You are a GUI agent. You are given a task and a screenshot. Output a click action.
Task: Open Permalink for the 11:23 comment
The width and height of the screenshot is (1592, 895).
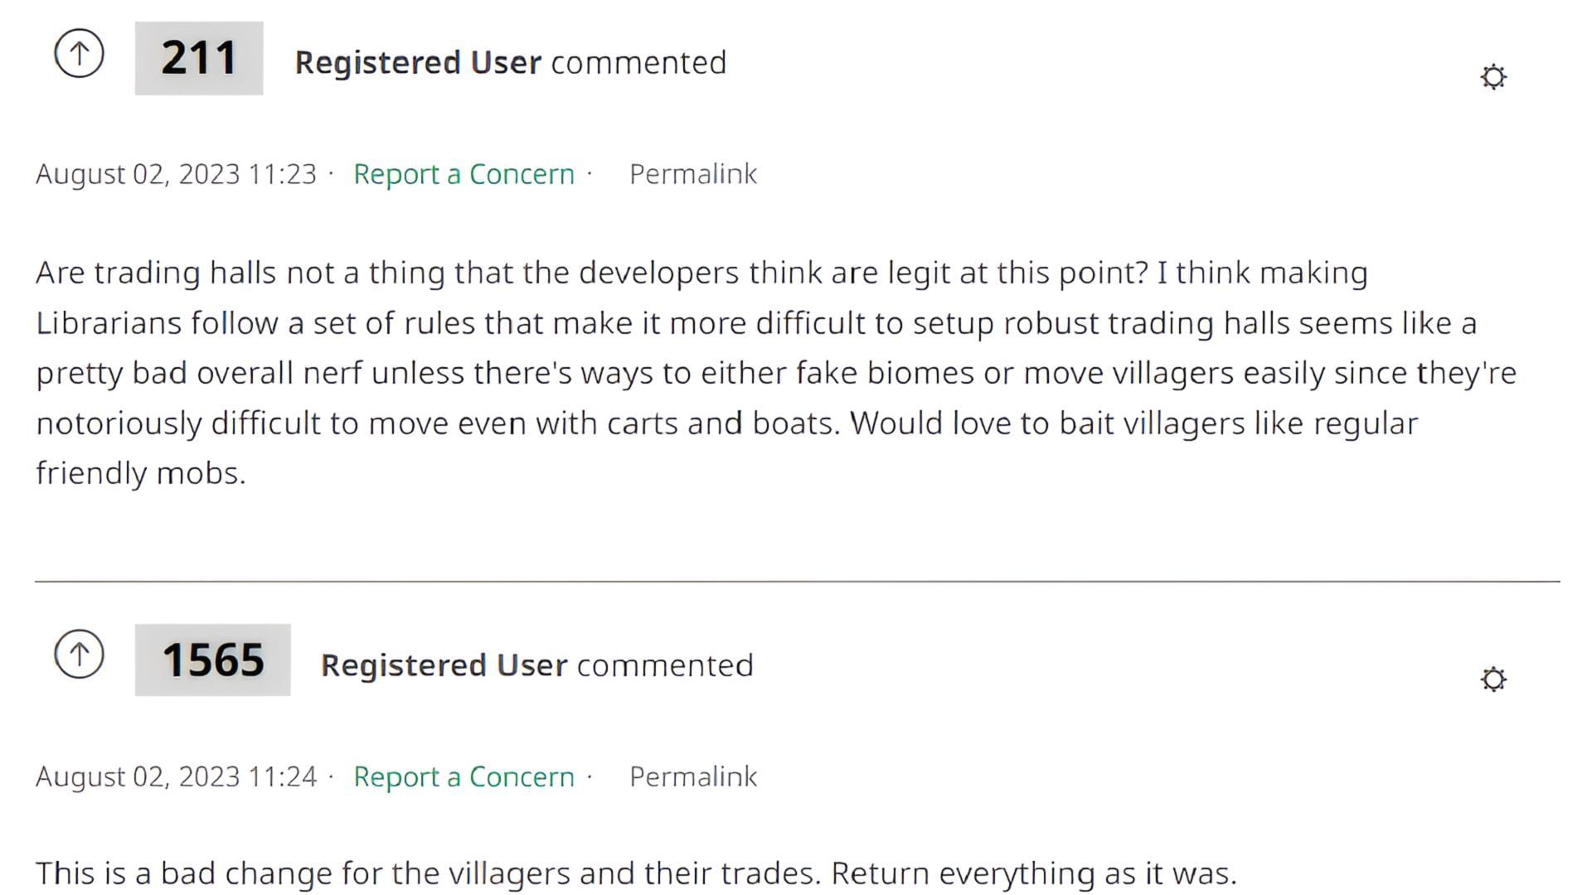[x=692, y=174]
